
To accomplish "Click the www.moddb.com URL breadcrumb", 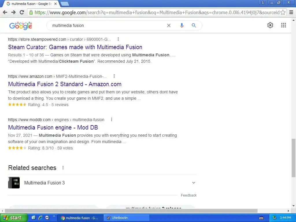I will [56, 120].
